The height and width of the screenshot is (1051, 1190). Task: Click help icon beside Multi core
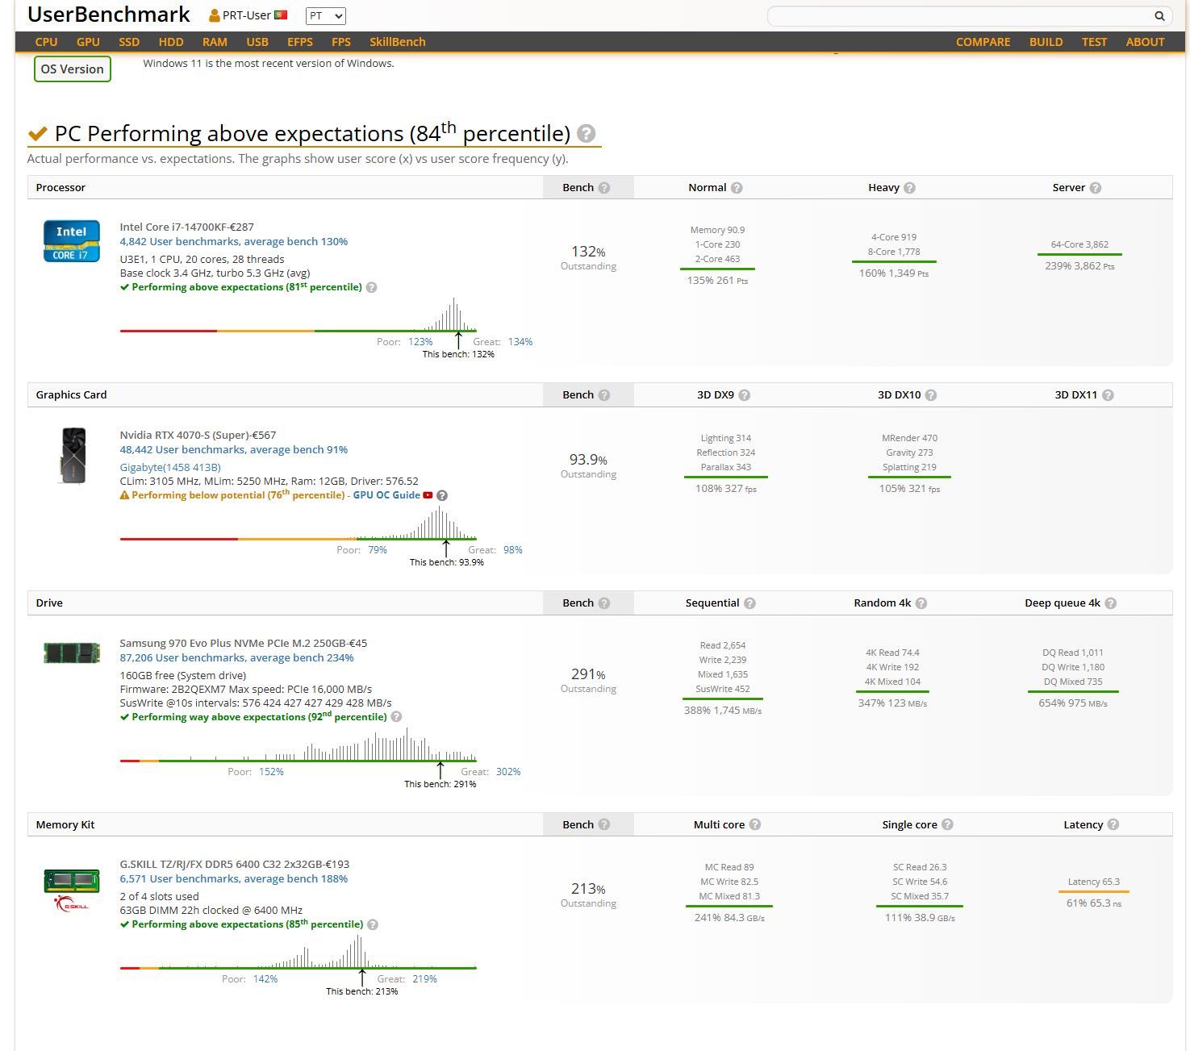[755, 824]
